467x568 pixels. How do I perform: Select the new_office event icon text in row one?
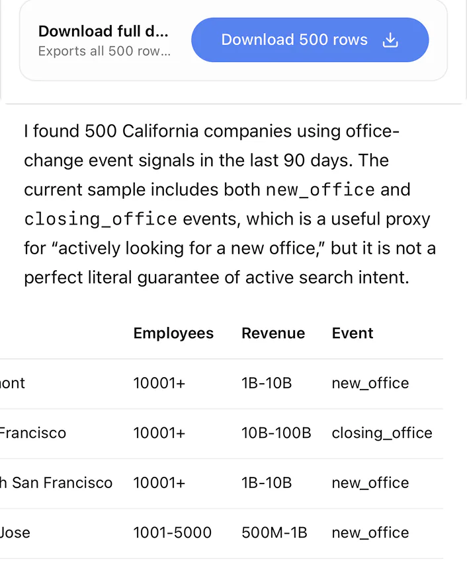click(x=370, y=383)
